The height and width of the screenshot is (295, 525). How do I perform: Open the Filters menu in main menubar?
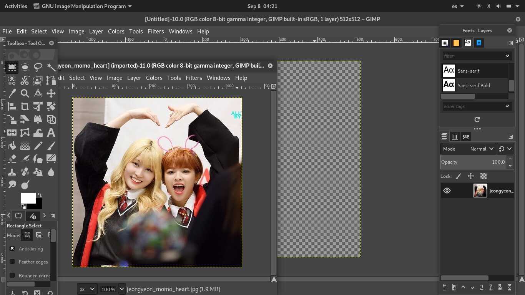click(x=156, y=31)
